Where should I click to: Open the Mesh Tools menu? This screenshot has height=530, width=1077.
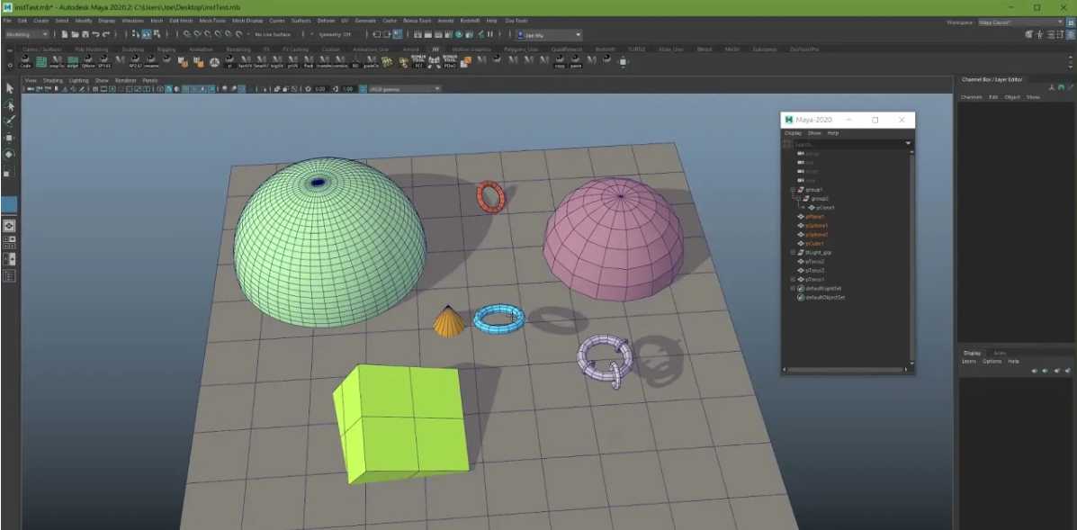tap(212, 20)
